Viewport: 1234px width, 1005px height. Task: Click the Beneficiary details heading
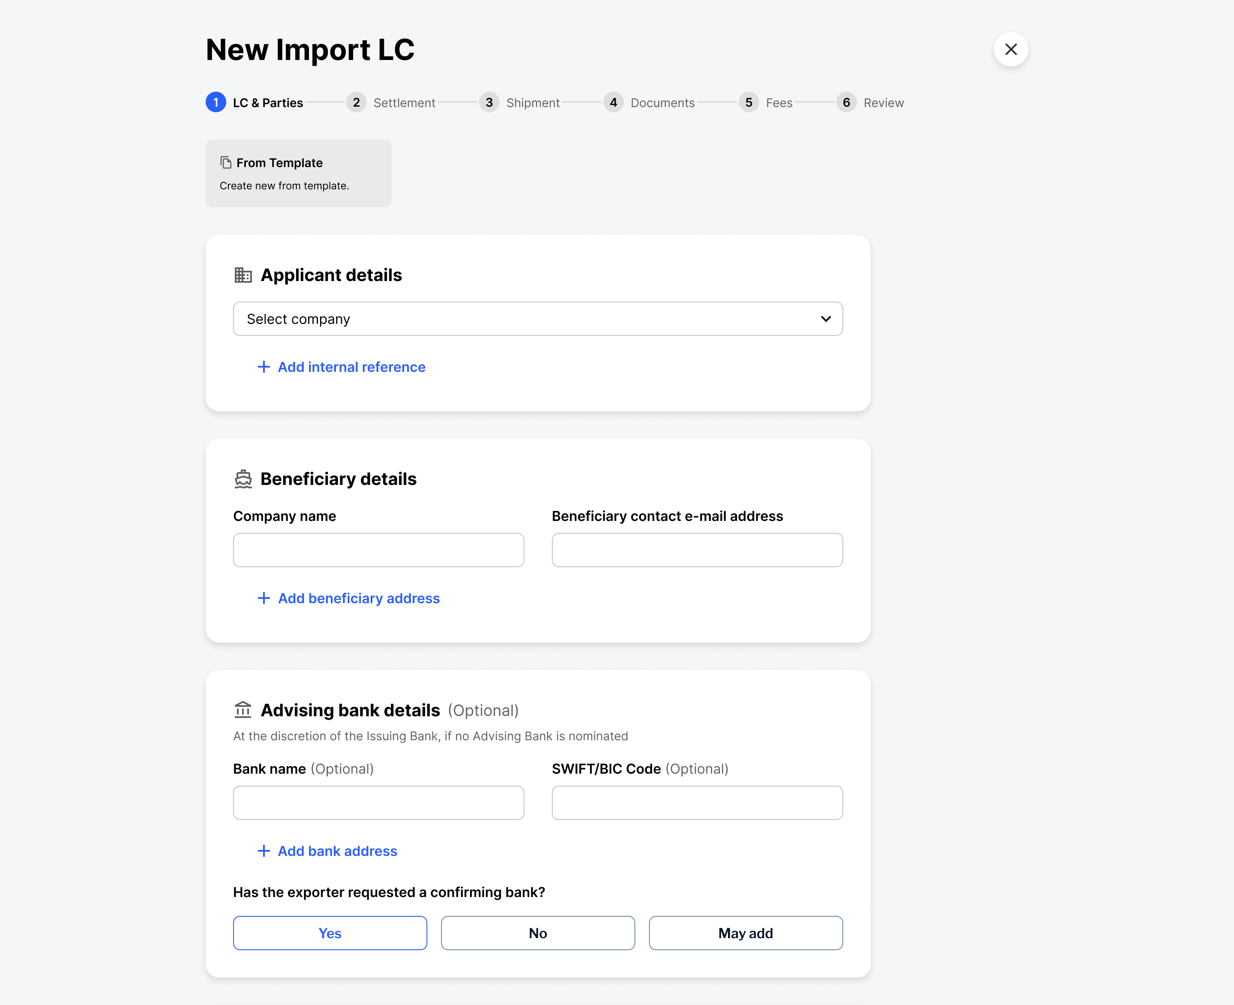(338, 479)
